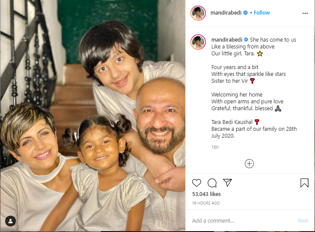Show tagged people icon on the photo
The height and width of the screenshot is (232, 315).
click(x=10, y=221)
